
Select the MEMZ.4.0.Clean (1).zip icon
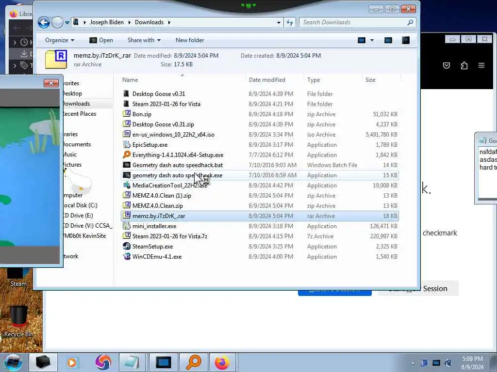click(127, 195)
